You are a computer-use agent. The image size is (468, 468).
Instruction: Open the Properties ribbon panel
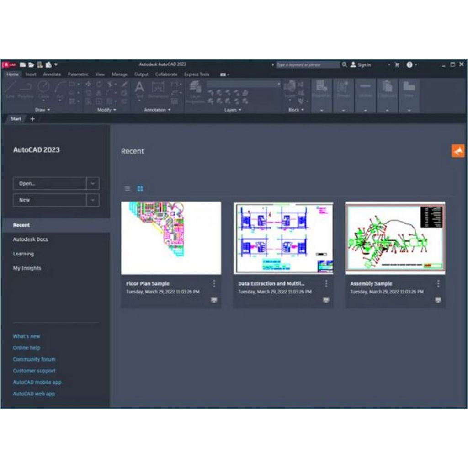point(321,96)
